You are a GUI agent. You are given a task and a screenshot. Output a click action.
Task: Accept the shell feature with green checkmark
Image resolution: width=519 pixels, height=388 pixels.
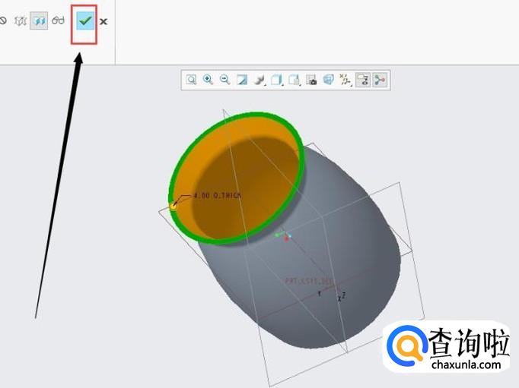click(x=85, y=21)
